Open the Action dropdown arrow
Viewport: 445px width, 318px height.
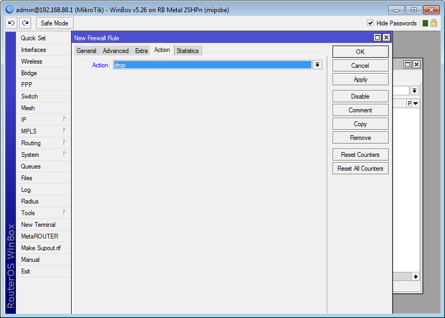pyautogui.click(x=317, y=65)
